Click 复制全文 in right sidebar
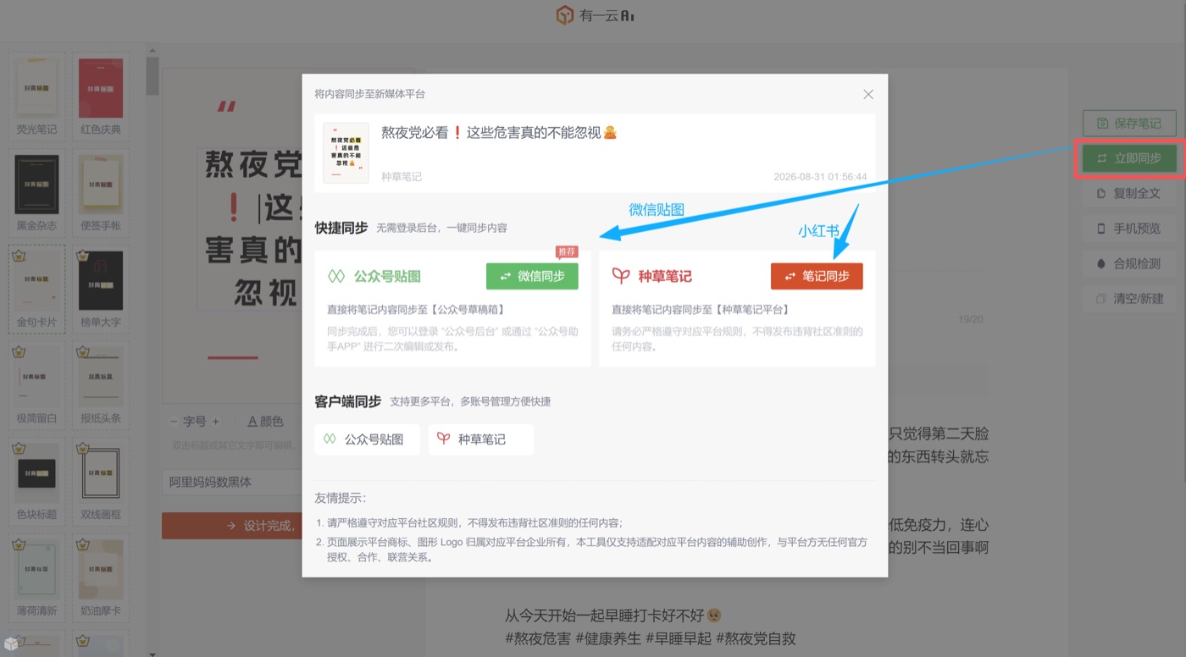Viewport: 1186px width, 657px height. pyautogui.click(x=1129, y=193)
